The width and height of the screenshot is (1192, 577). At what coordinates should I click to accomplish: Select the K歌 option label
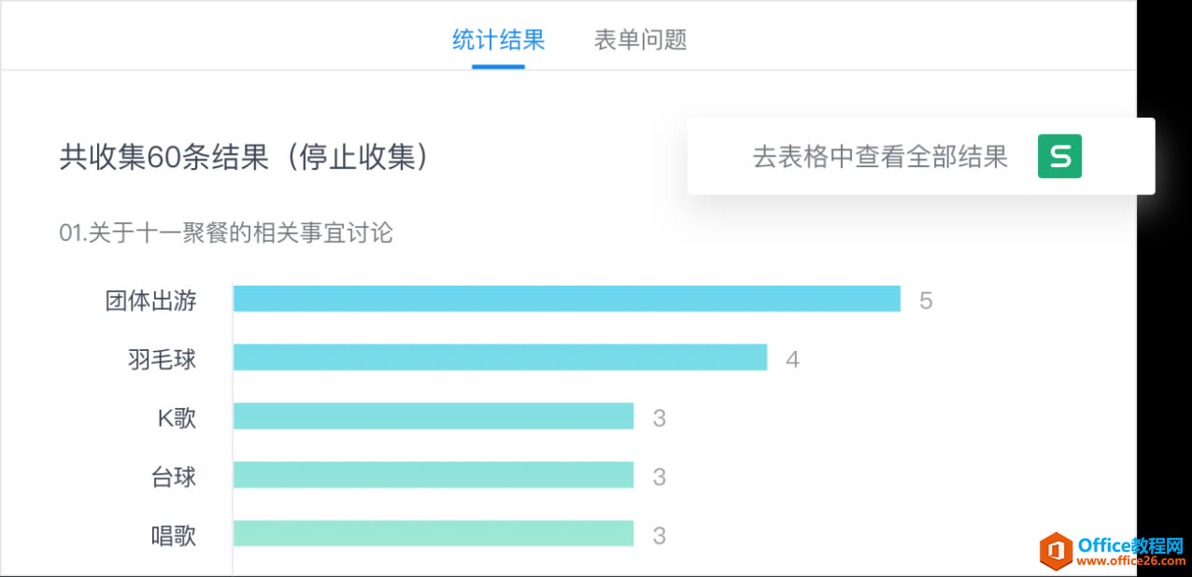tap(177, 417)
